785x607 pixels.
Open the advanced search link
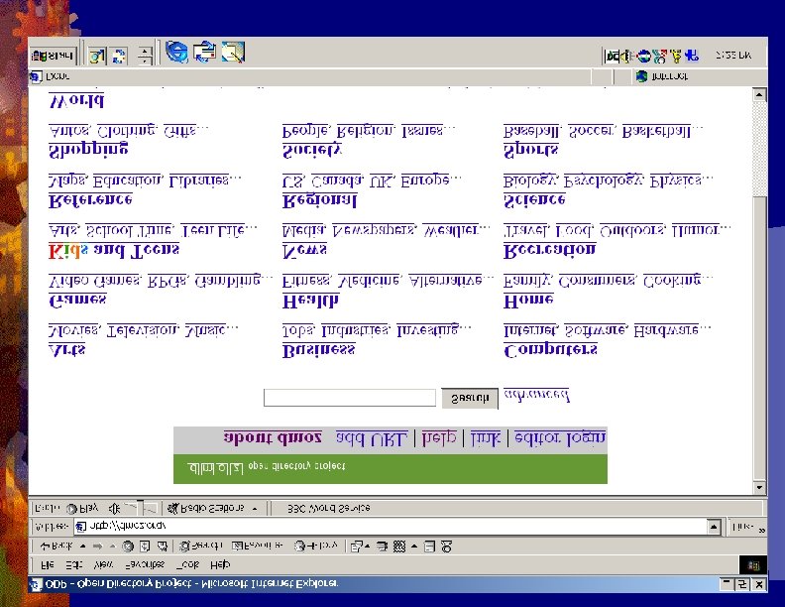click(x=536, y=395)
